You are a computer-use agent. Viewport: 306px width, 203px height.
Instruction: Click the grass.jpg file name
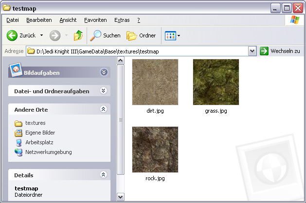point(216,111)
